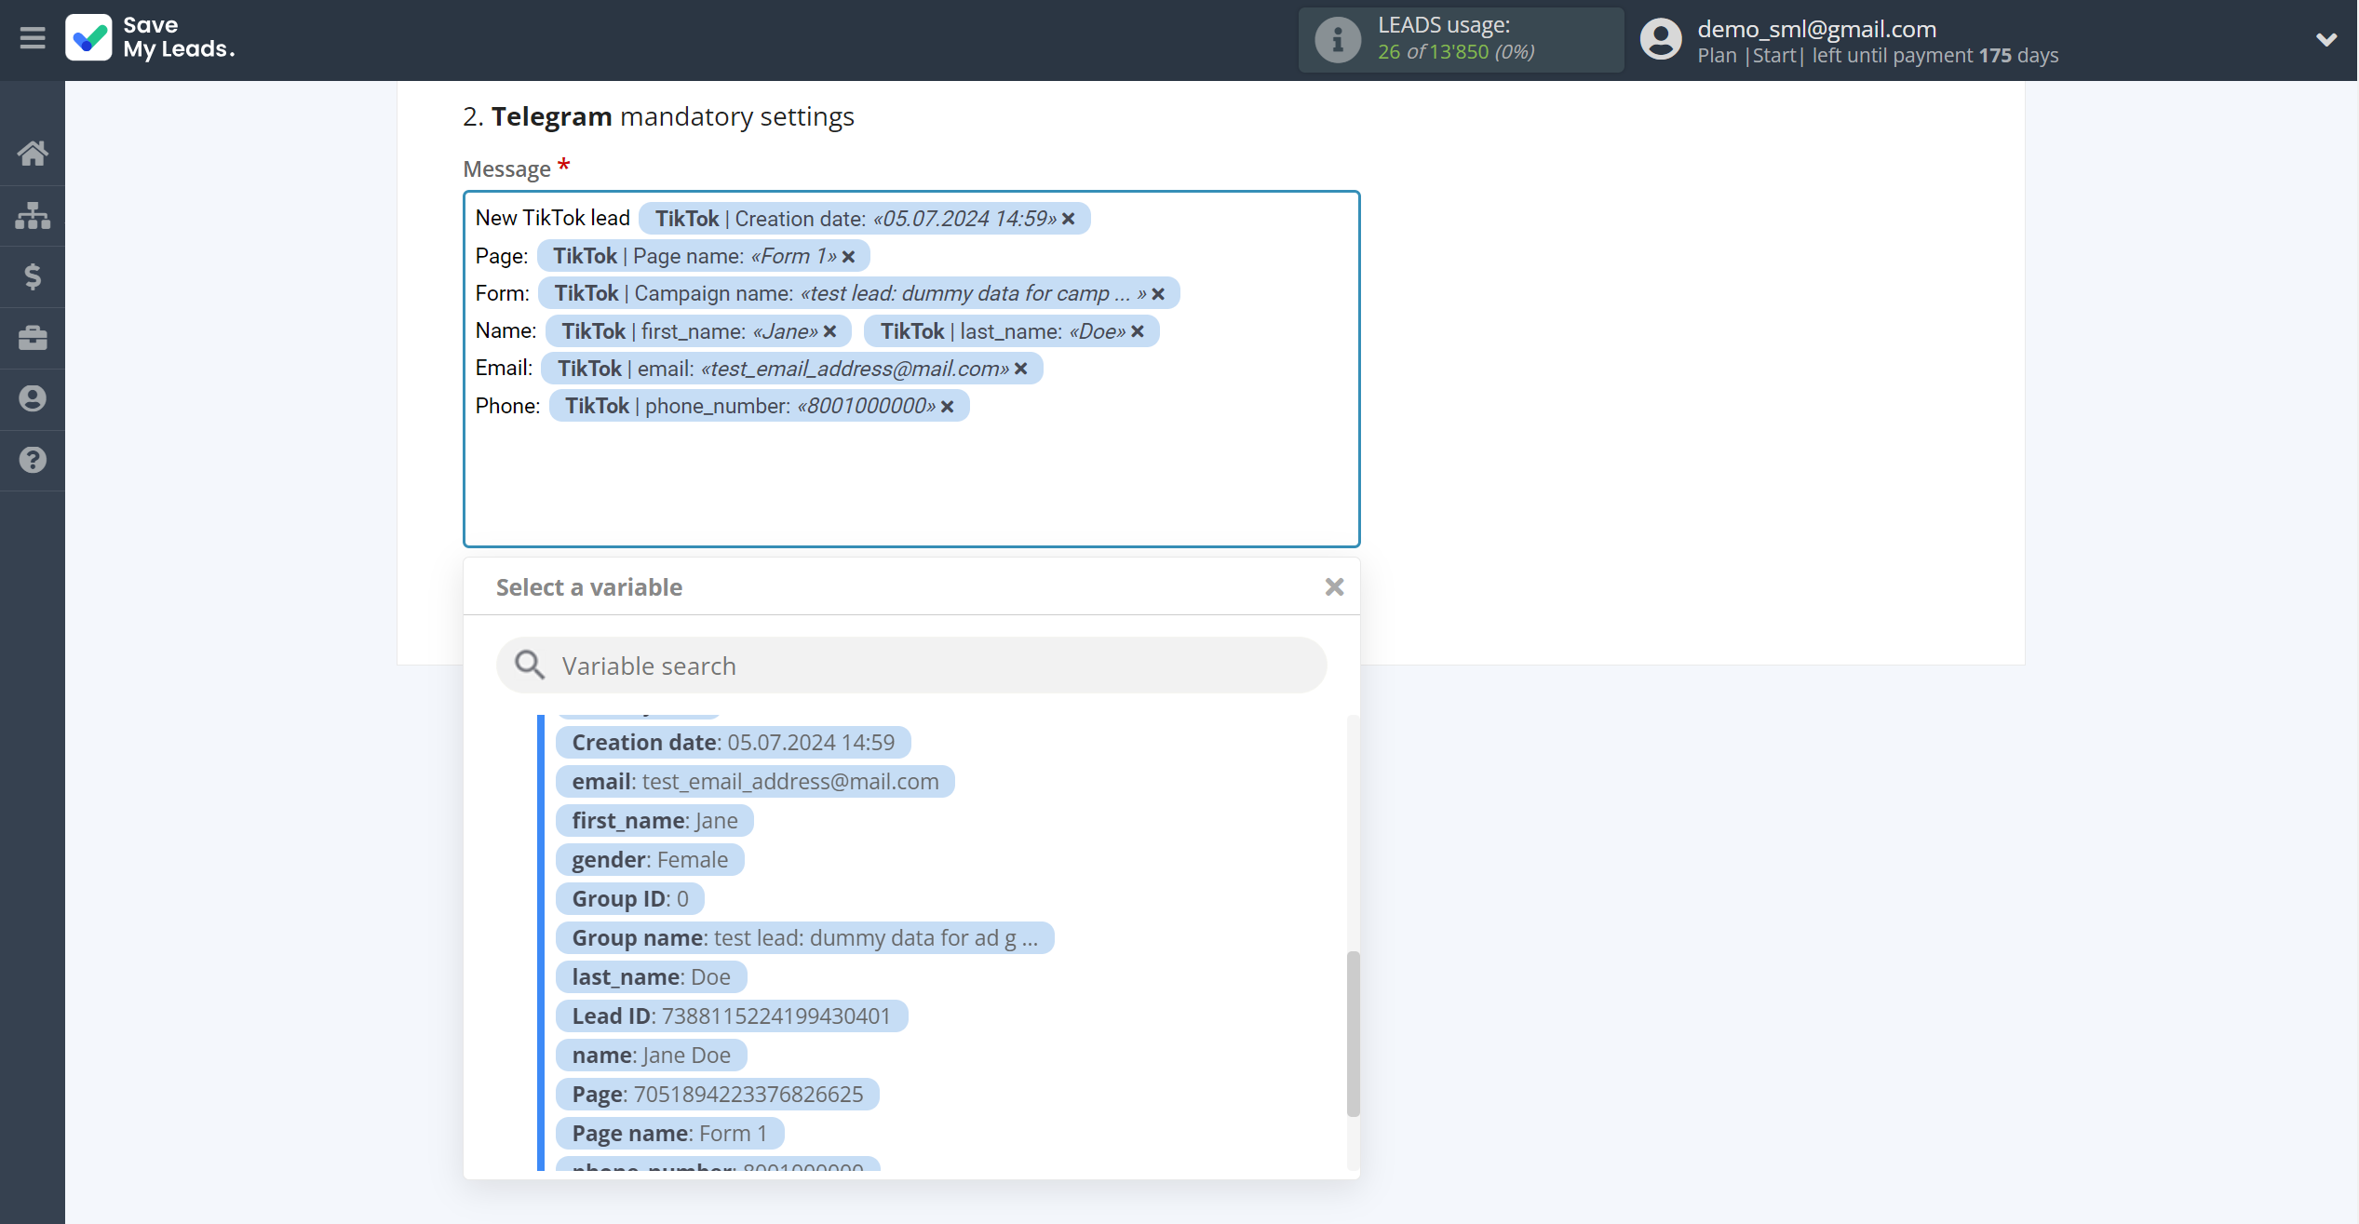Remove the first_name tag
2359x1224 pixels.
click(829, 331)
